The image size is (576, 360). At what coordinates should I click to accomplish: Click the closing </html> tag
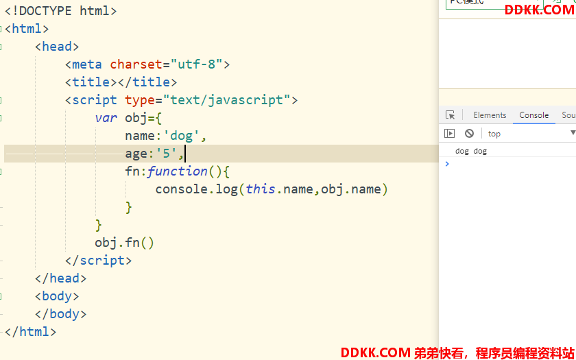[x=30, y=332]
